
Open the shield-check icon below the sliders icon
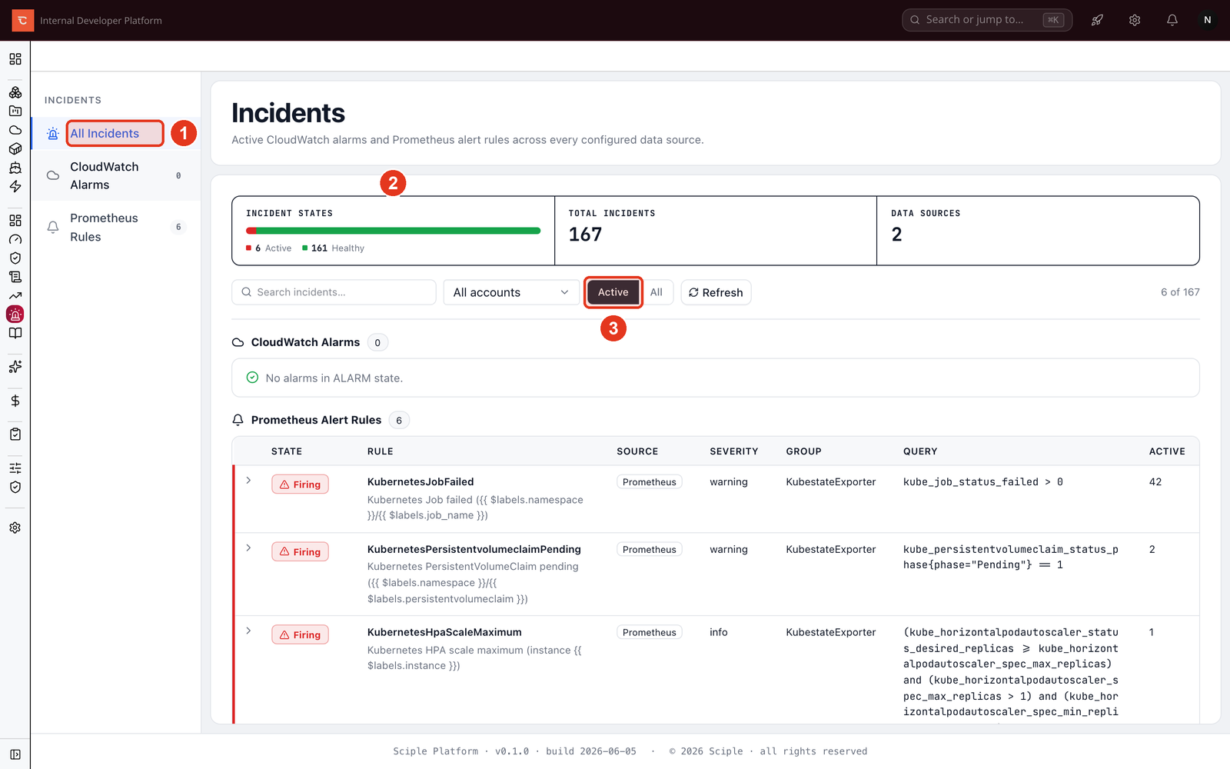click(15, 487)
